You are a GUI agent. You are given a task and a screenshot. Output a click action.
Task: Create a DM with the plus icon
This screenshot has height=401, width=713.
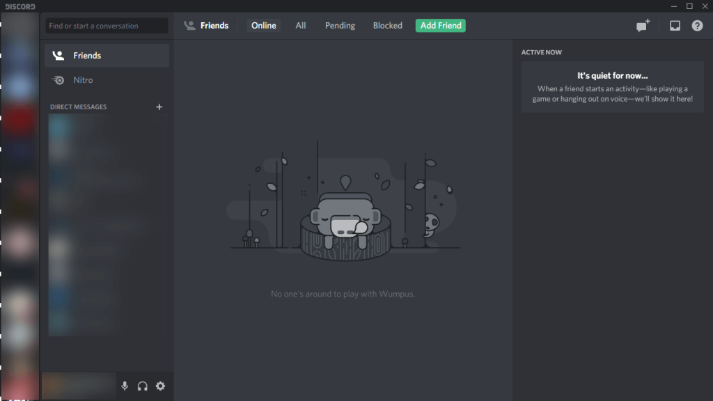159,107
